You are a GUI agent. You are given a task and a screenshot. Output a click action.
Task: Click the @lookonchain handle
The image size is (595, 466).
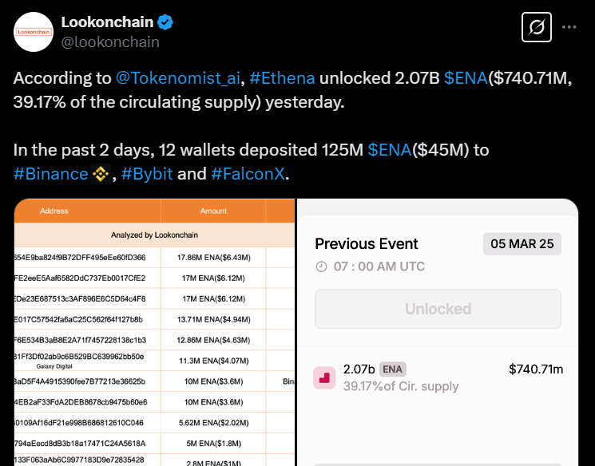(110, 42)
